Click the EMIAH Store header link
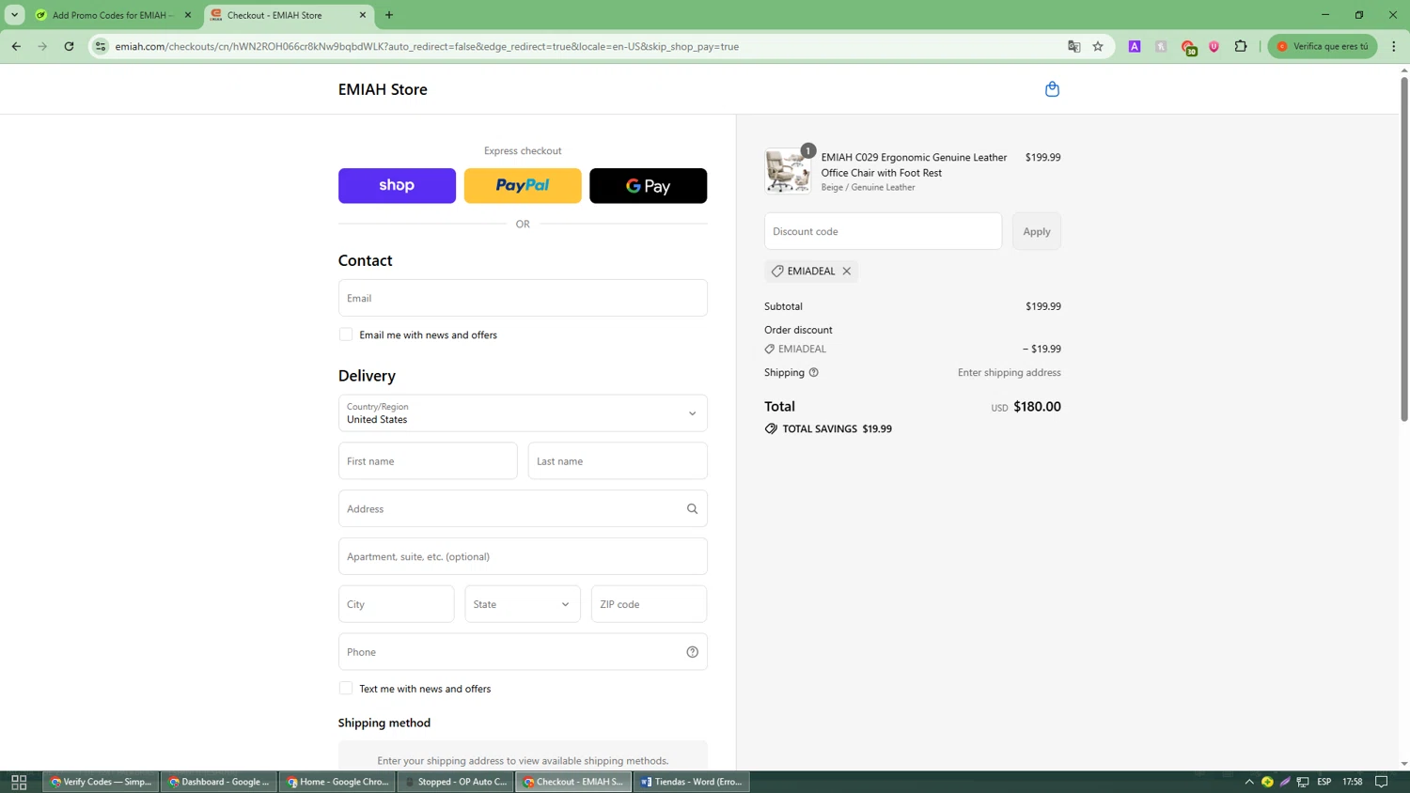Image resolution: width=1410 pixels, height=793 pixels. (x=383, y=89)
